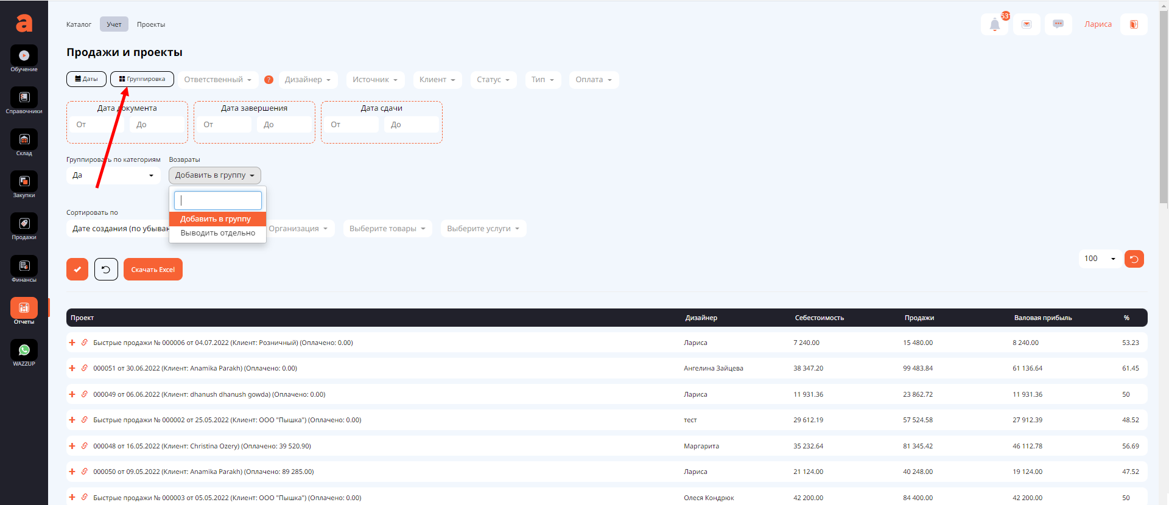This screenshot has height=505, width=1169.
Task: Click the orange apply checkmark button
Action: 77,270
